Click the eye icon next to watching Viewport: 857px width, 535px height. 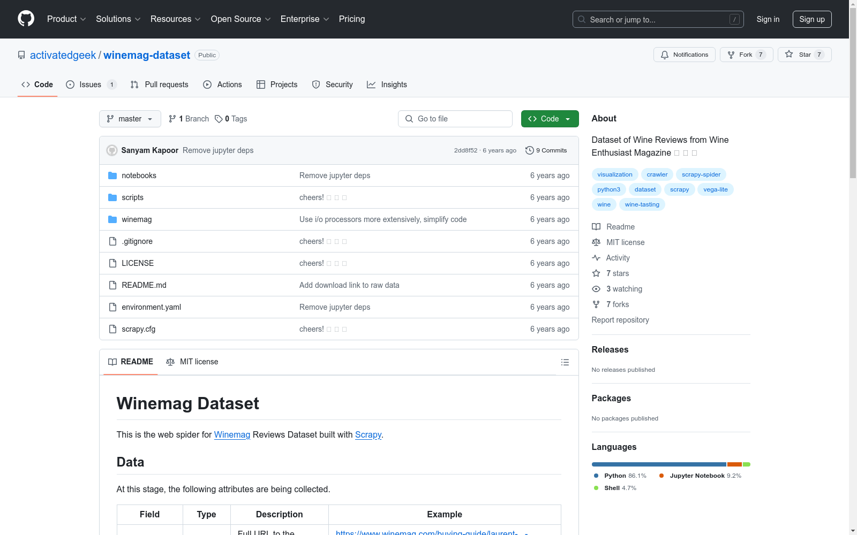(596, 289)
